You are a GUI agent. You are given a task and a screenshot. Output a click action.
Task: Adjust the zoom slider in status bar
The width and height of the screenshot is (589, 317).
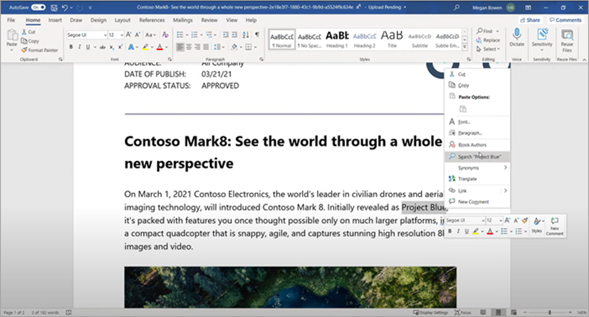pos(549,312)
